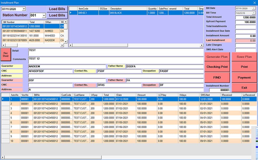This screenshot has height=160, width=258.
Task: Click the Installment Number field 000001
Action: click(x=220, y=90)
